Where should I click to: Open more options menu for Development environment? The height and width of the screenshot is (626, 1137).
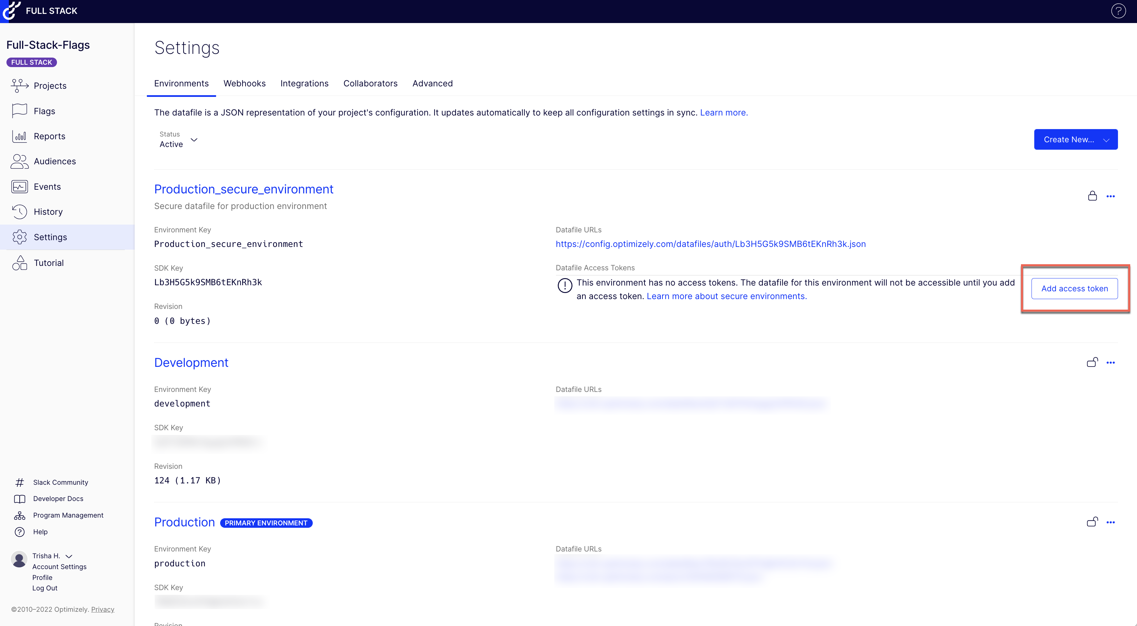click(x=1111, y=362)
